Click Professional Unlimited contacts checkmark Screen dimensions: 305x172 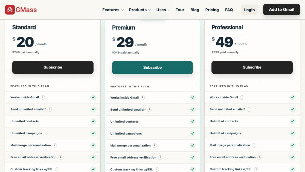pyautogui.click(x=293, y=121)
